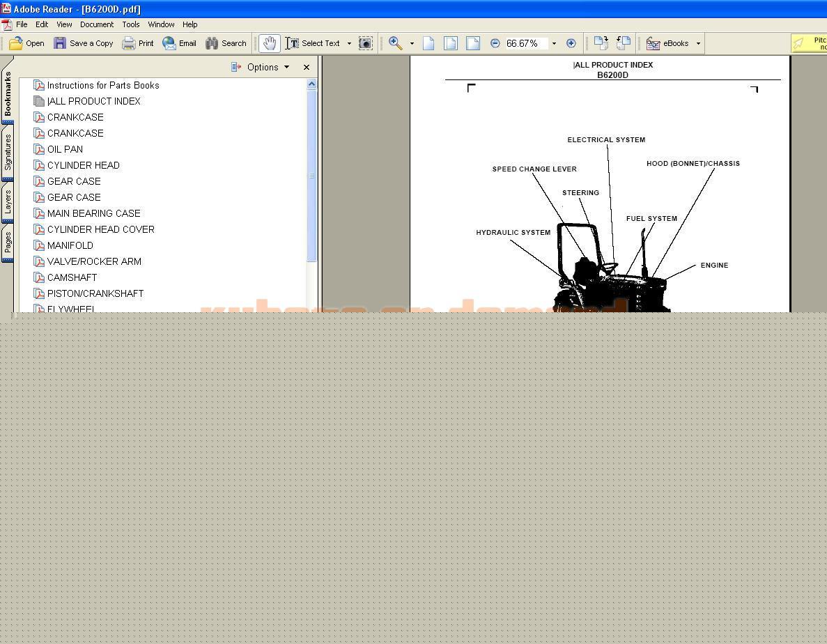
Task: Open VALVE/ROCKER ARM bookmark
Action: 95,261
